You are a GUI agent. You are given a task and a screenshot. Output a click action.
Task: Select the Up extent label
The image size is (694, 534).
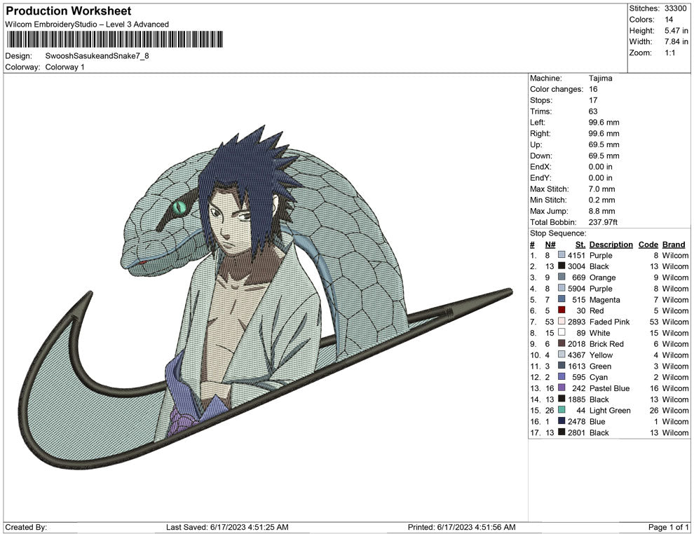[x=536, y=144]
